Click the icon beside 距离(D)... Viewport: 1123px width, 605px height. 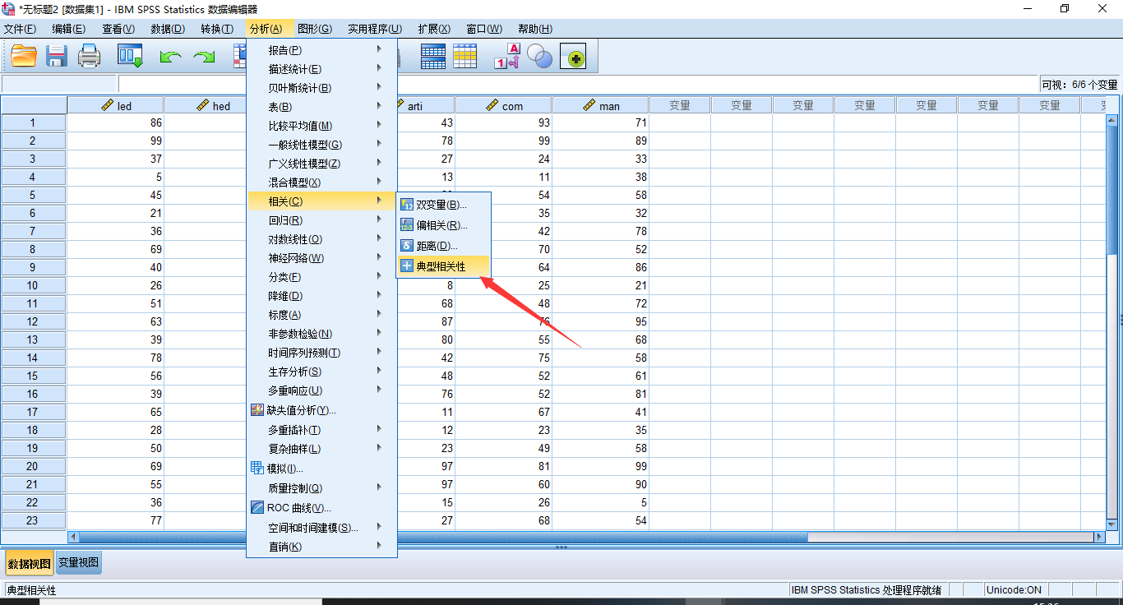click(407, 246)
